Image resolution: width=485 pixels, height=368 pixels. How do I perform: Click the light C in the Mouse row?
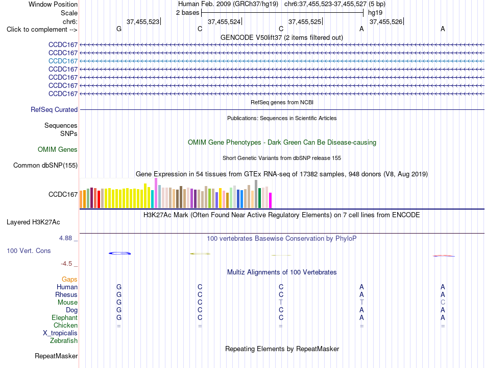[x=443, y=303]
